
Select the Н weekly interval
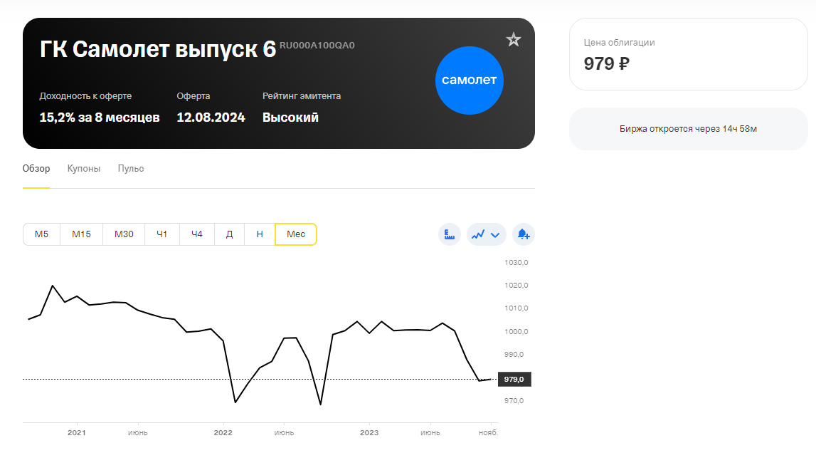260,234
